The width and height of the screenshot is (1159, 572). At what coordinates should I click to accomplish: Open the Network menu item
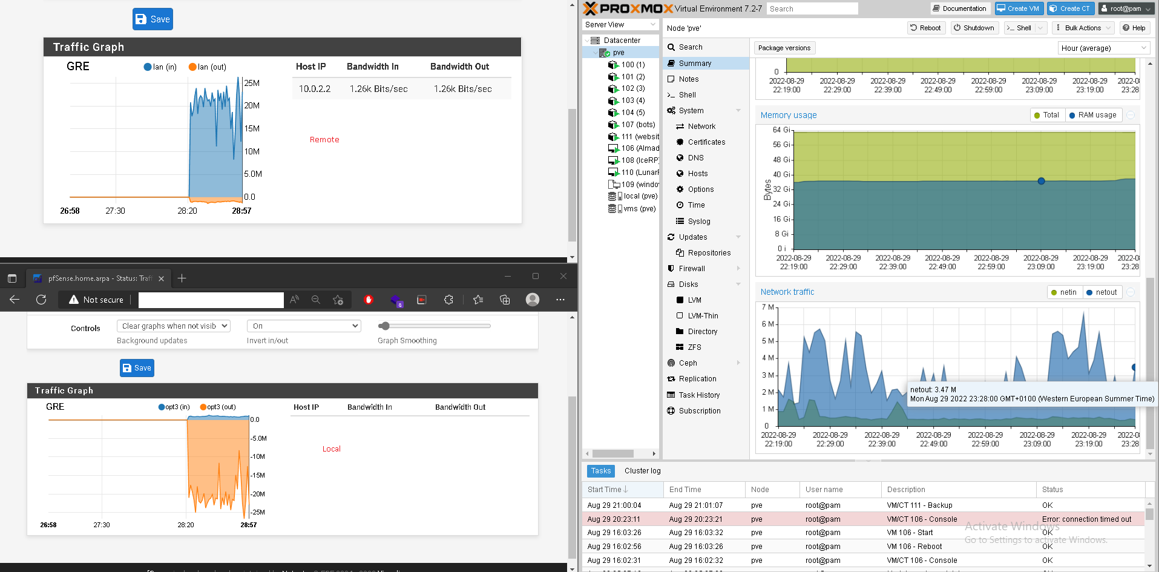(x=706, y=127)
